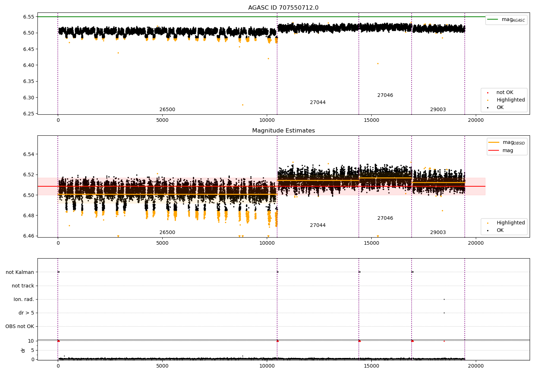
Task: Click the 15000 x-axis tick of bottom plot
Action: (371, 366)
